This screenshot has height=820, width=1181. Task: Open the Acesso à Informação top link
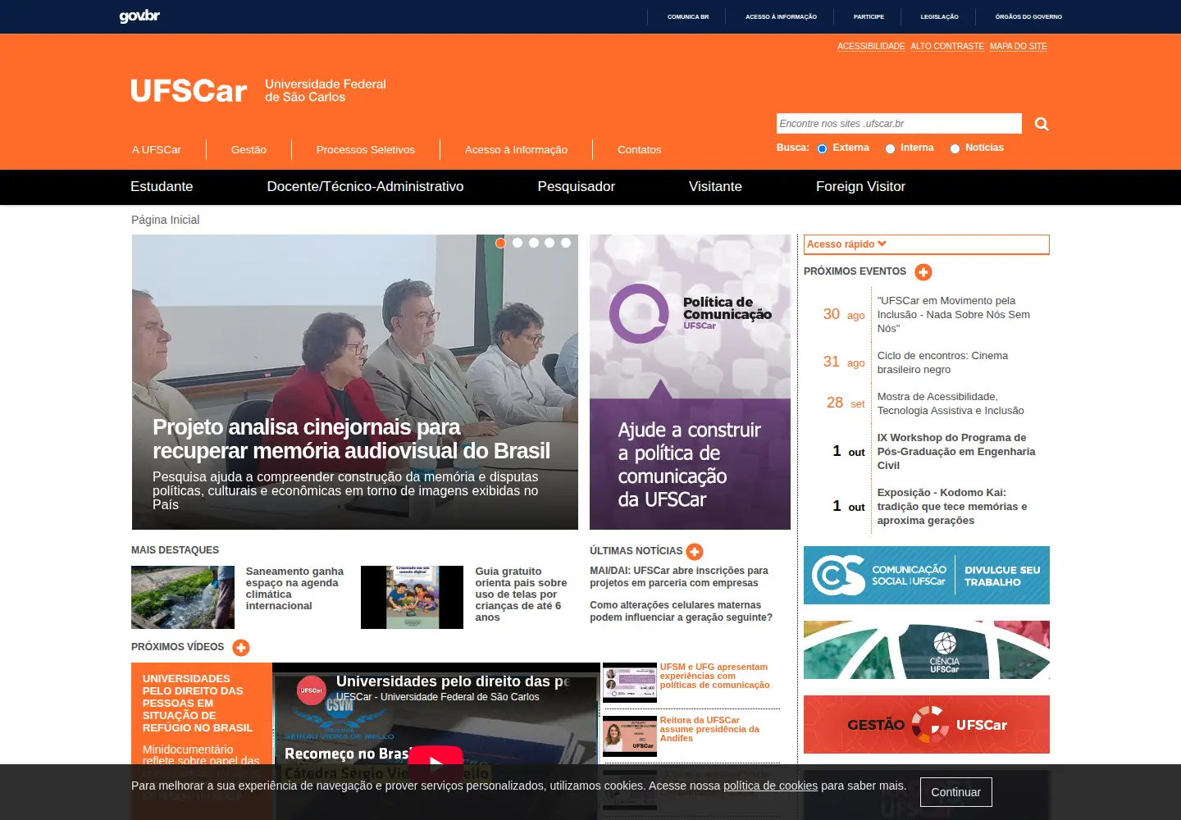[781, 16]
